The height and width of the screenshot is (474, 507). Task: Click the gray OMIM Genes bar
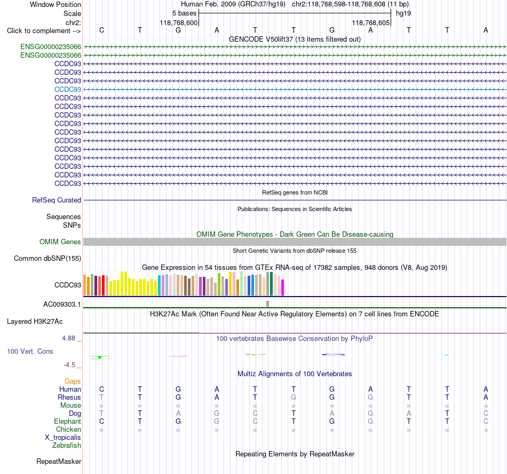(295, 242)
